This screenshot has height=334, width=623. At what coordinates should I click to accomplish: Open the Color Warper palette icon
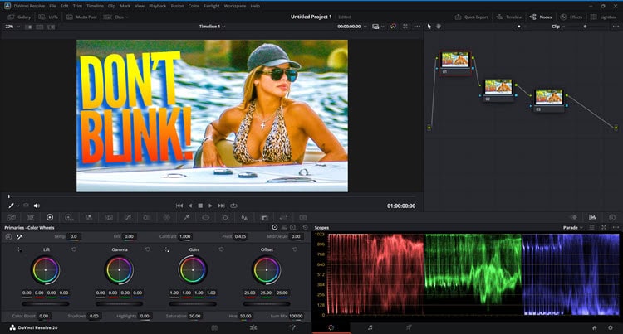[x=166, y=217]
